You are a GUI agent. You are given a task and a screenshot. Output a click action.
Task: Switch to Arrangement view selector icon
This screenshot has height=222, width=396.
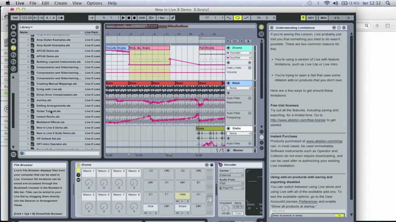(261, 27)
